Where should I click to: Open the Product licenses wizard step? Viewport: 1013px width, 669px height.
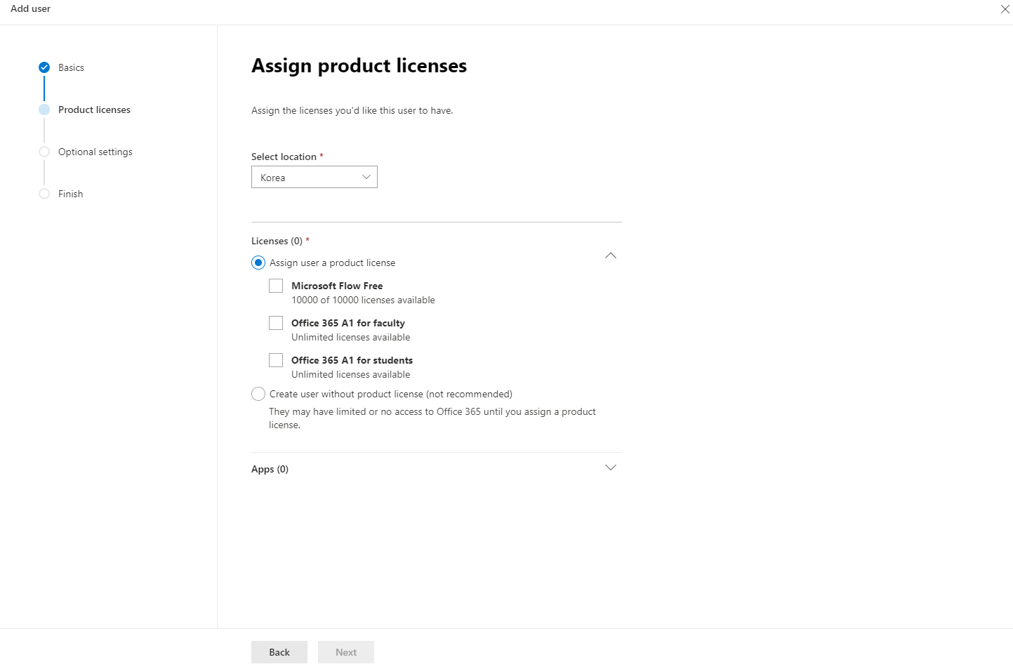point(94,110)
